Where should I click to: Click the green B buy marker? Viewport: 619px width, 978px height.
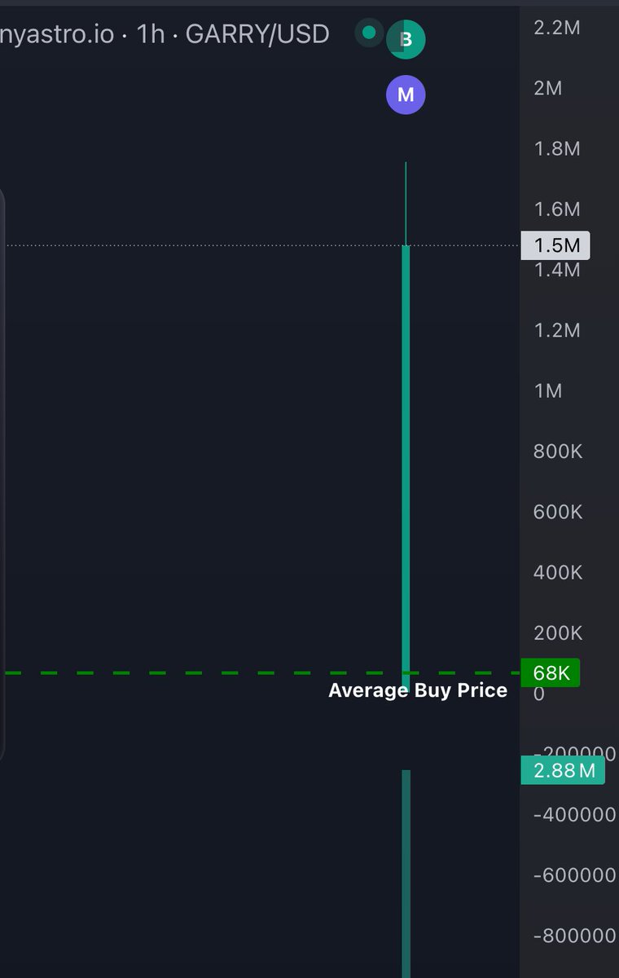click(x=406, y=38)
